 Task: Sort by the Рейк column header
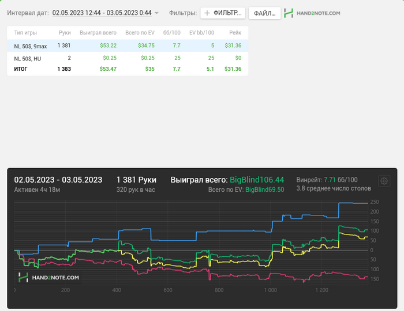point(235,33)
